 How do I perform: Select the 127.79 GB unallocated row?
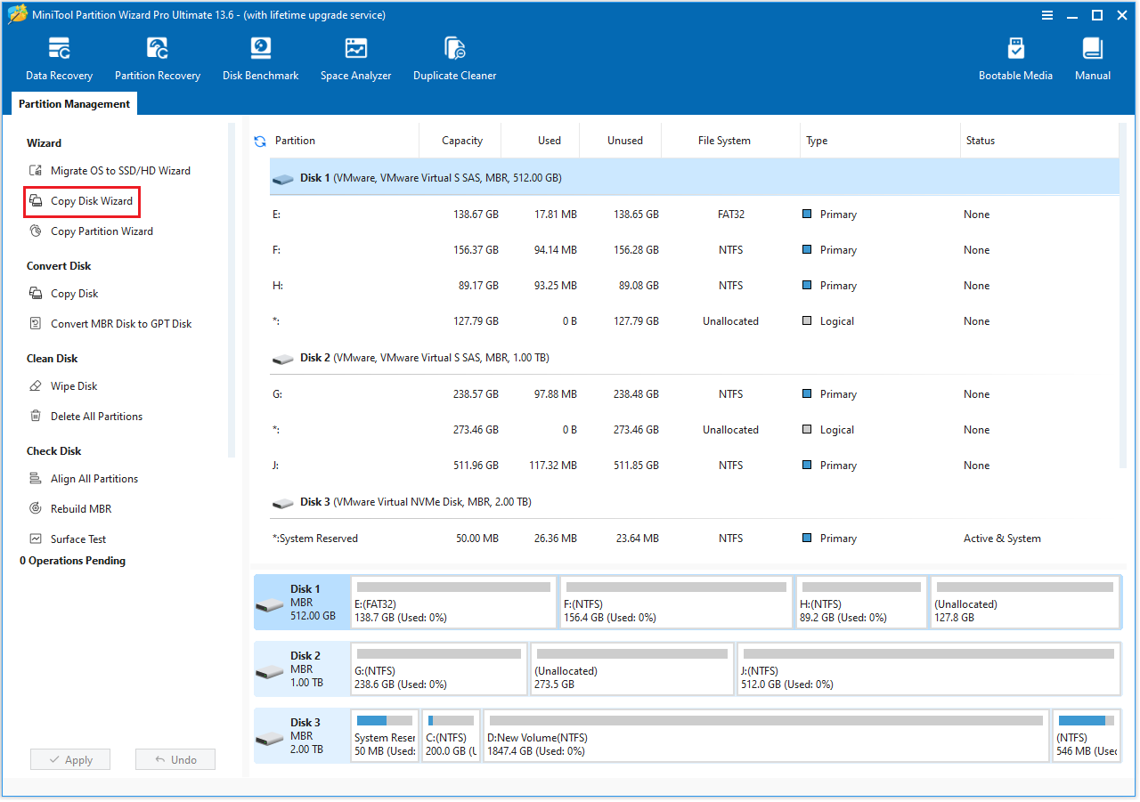pyautogui.click(x=694, y=321)
